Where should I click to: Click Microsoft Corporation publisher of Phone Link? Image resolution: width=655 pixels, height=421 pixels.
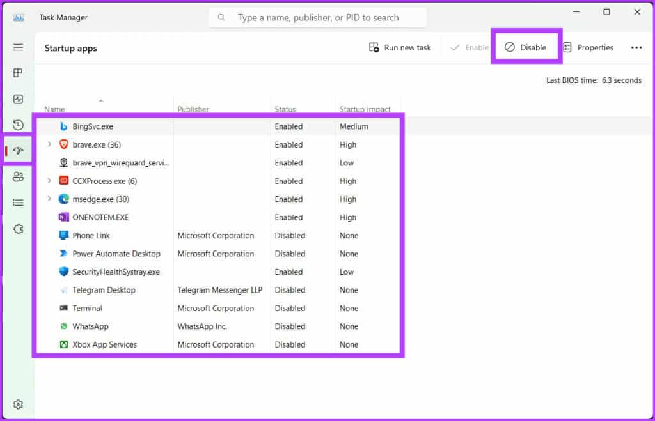216,236
